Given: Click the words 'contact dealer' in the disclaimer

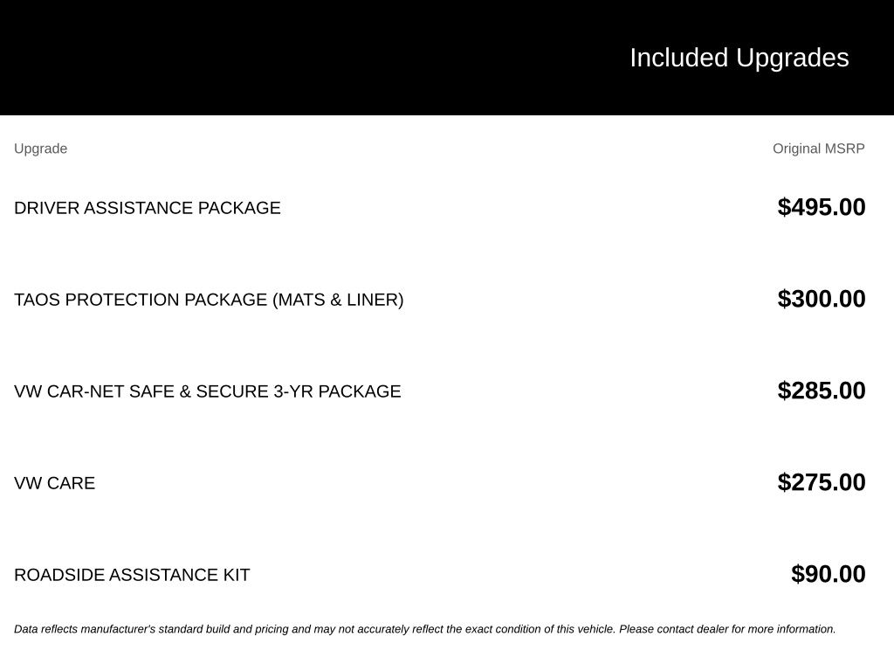Looking at the screenshot, I should (x=691, y=629).
